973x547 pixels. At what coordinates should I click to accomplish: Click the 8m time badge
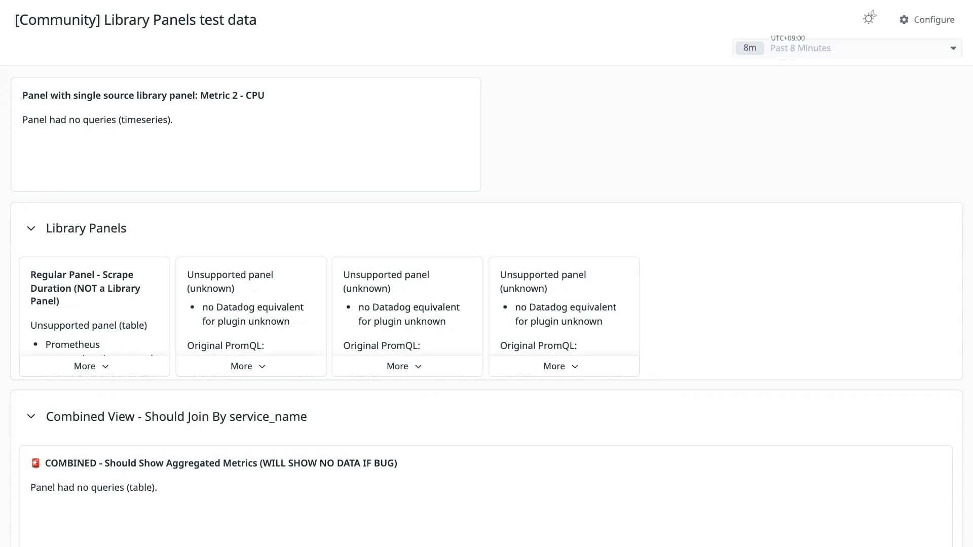(x=750, y=48)
